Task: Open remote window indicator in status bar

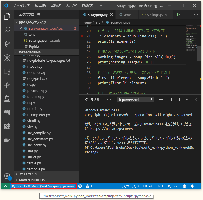Action: 5,186
